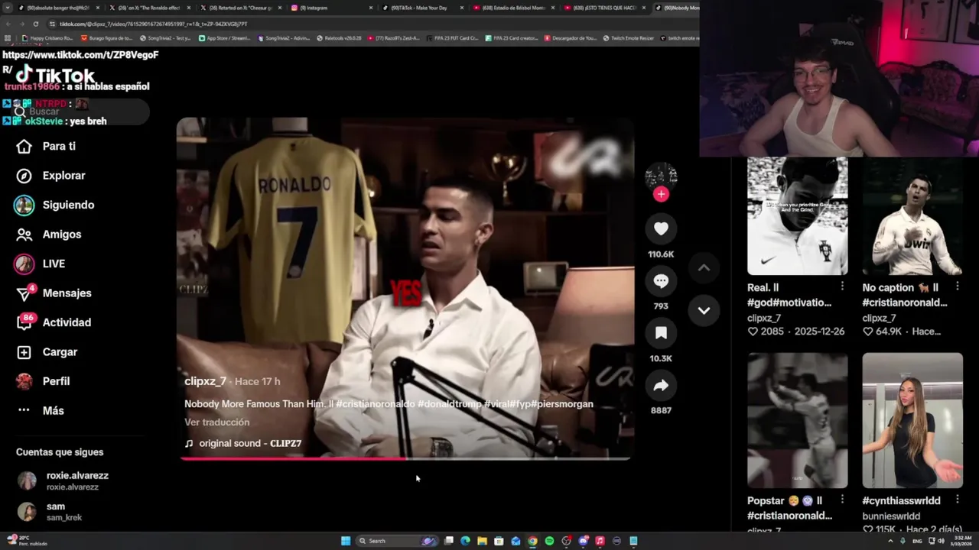Click the taskbar Search box
979x550 pixels.
pyautogui.click(x=398, y=541)
